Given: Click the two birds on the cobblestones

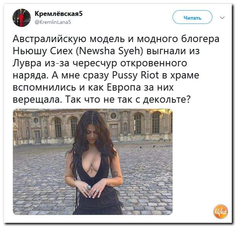Looking at the screenshot, I should tap(147, 147).
